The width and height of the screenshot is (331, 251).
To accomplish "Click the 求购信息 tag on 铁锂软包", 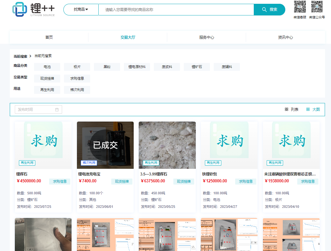I will tap(246, 181).
